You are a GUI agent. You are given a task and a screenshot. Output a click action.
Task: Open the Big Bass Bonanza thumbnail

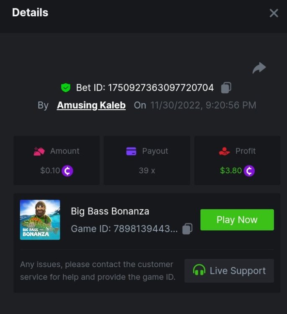pyautogui.click(x=40, y=220)
